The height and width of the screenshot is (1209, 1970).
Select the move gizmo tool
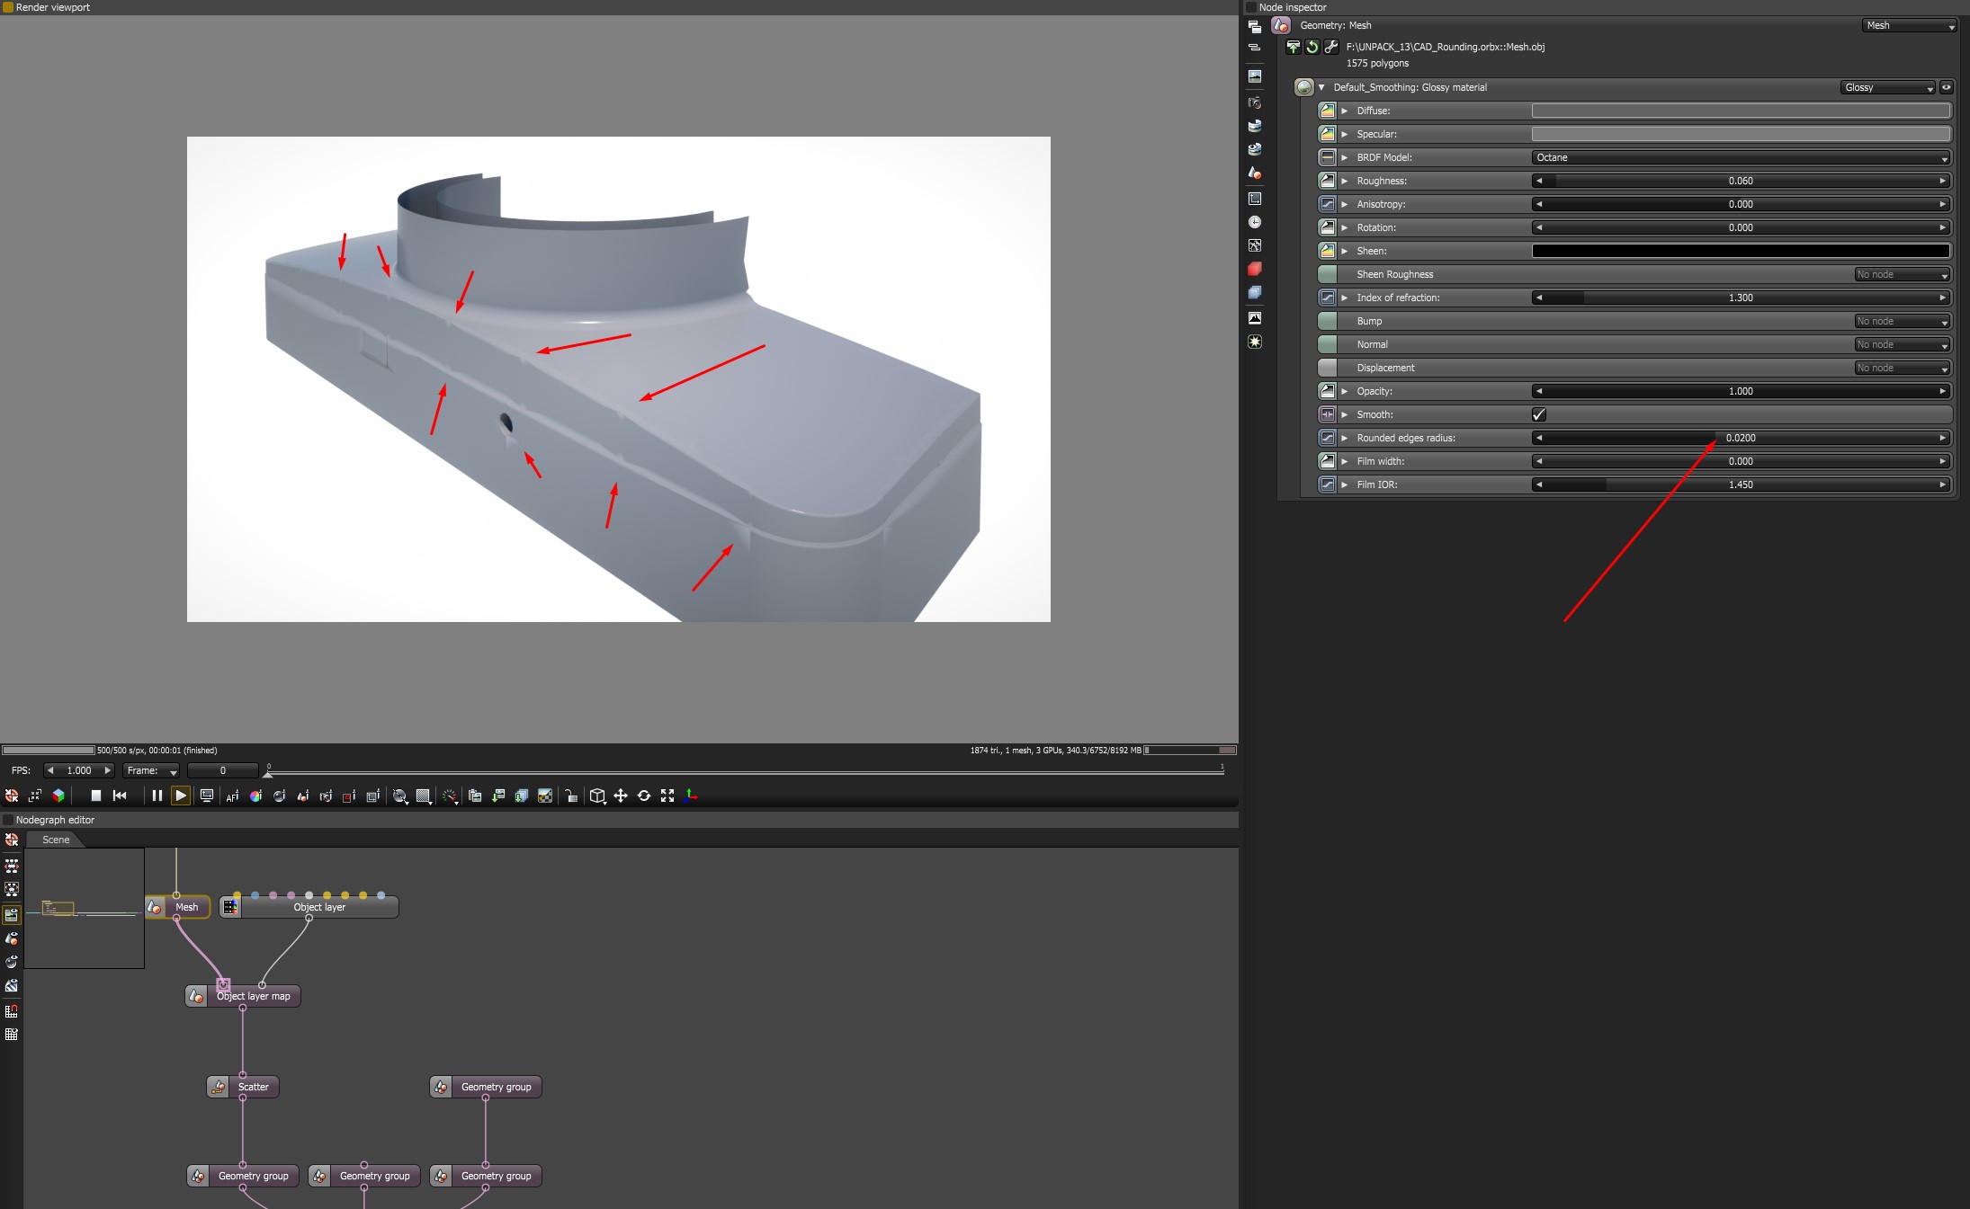pos(621,796)
